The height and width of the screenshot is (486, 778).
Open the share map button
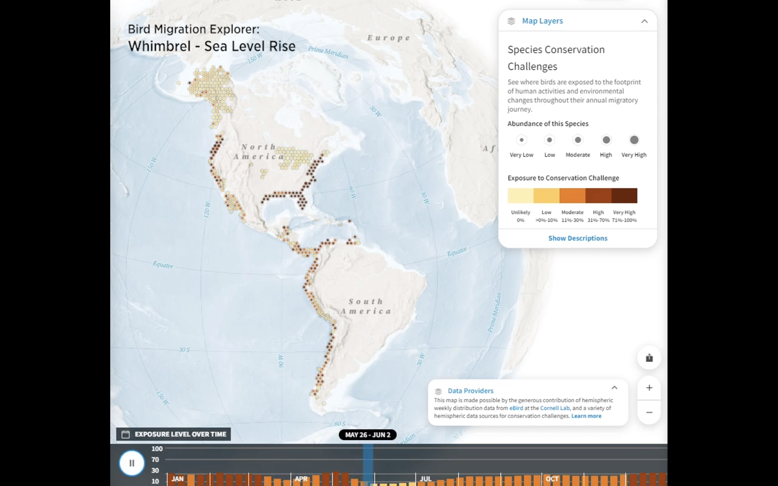point(649,358)
